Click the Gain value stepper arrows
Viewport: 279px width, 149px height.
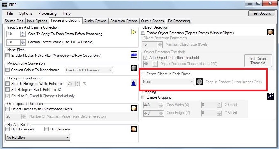[x=23, y=34]
